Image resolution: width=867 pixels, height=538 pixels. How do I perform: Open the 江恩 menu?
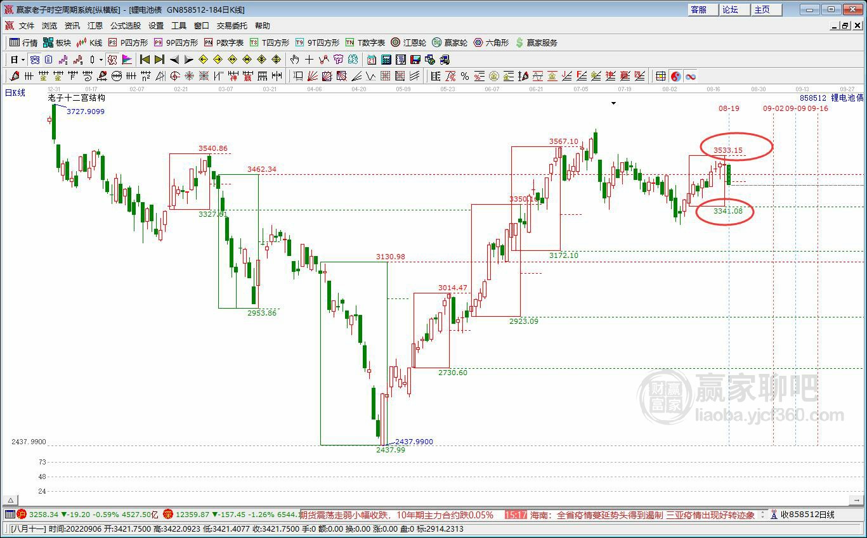coord(95,26)
